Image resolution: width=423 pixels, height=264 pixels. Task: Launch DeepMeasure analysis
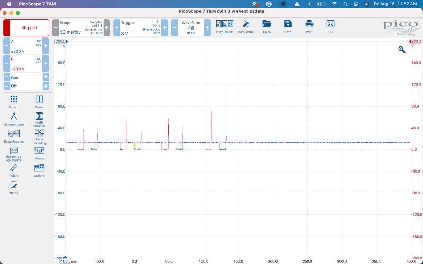(14, 135)
